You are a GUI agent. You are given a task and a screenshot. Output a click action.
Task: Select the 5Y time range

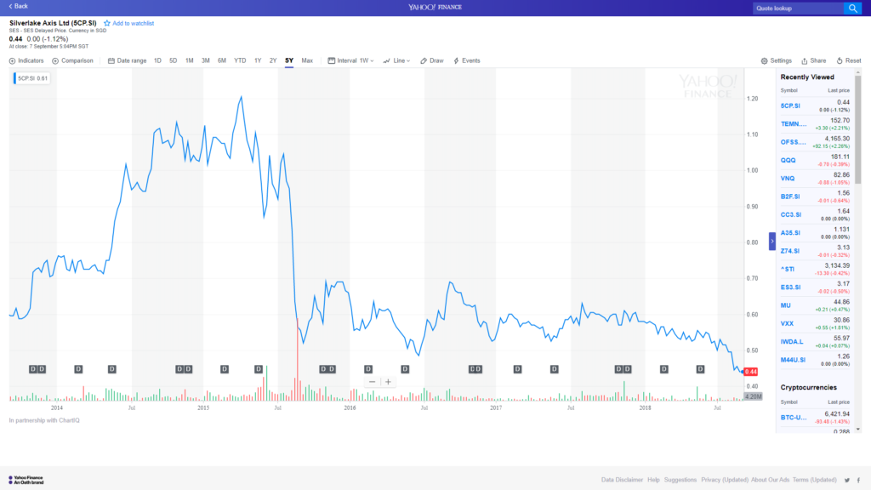tap(289, 60)
